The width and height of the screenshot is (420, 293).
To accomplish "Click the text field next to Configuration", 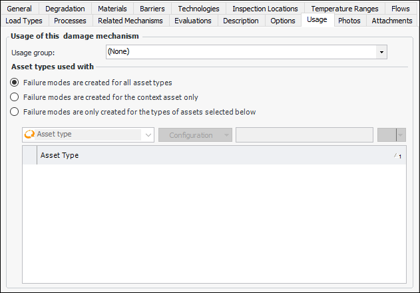I will click(x=304, y=135).
